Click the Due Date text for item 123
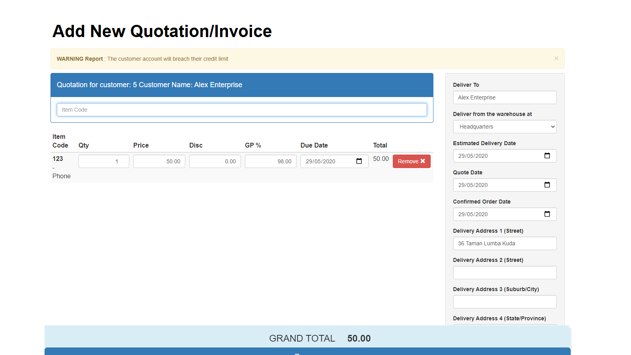The height and width of the screenshot is (355, 631). [x=321, y=161]
